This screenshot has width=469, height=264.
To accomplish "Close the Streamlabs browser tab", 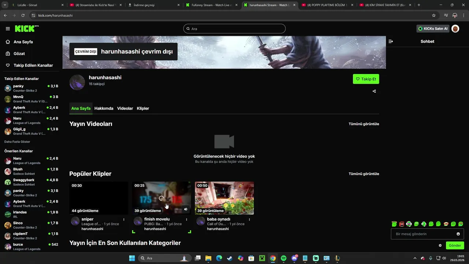I will tap(120, 5).
